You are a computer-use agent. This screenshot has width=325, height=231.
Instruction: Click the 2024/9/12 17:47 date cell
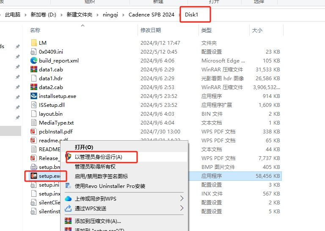160,43
